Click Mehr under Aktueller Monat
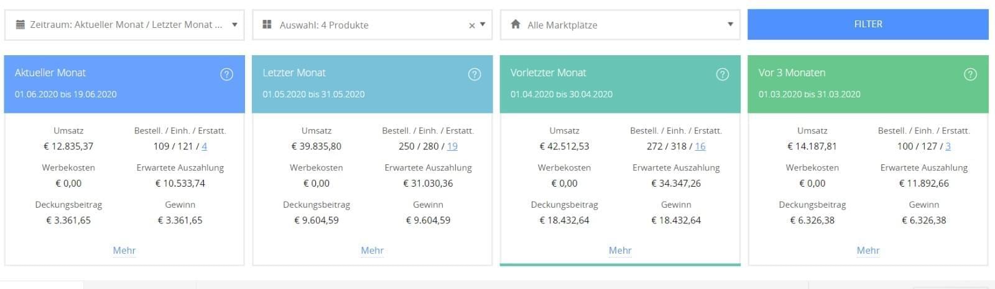This screenshot has height=289, width=995. [124, 251]
